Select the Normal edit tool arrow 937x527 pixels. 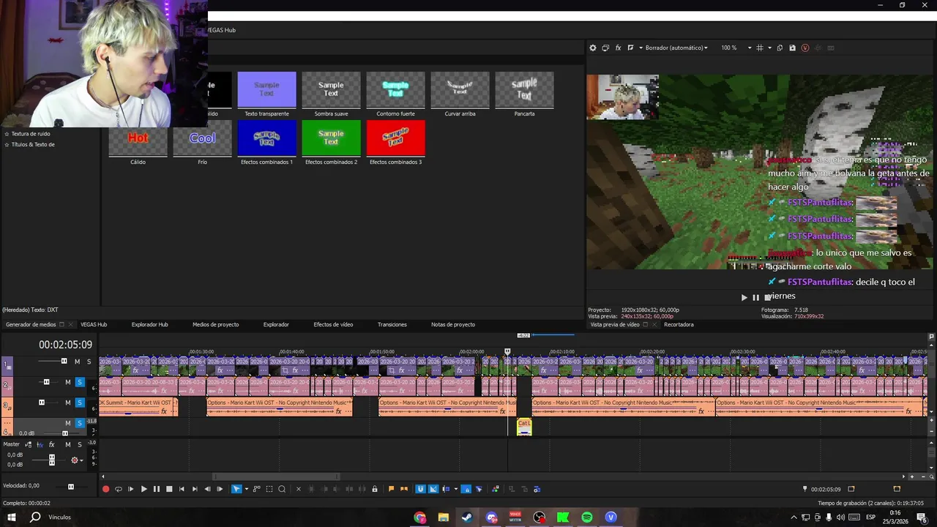click(x=236, y=489)
